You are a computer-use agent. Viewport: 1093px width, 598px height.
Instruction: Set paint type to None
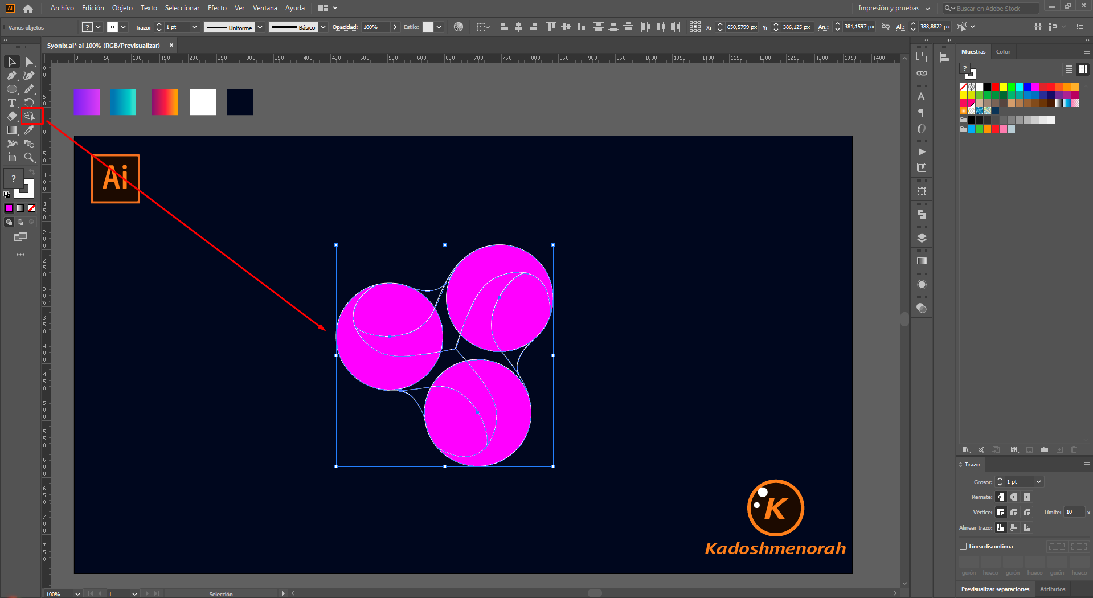point(31,208)
